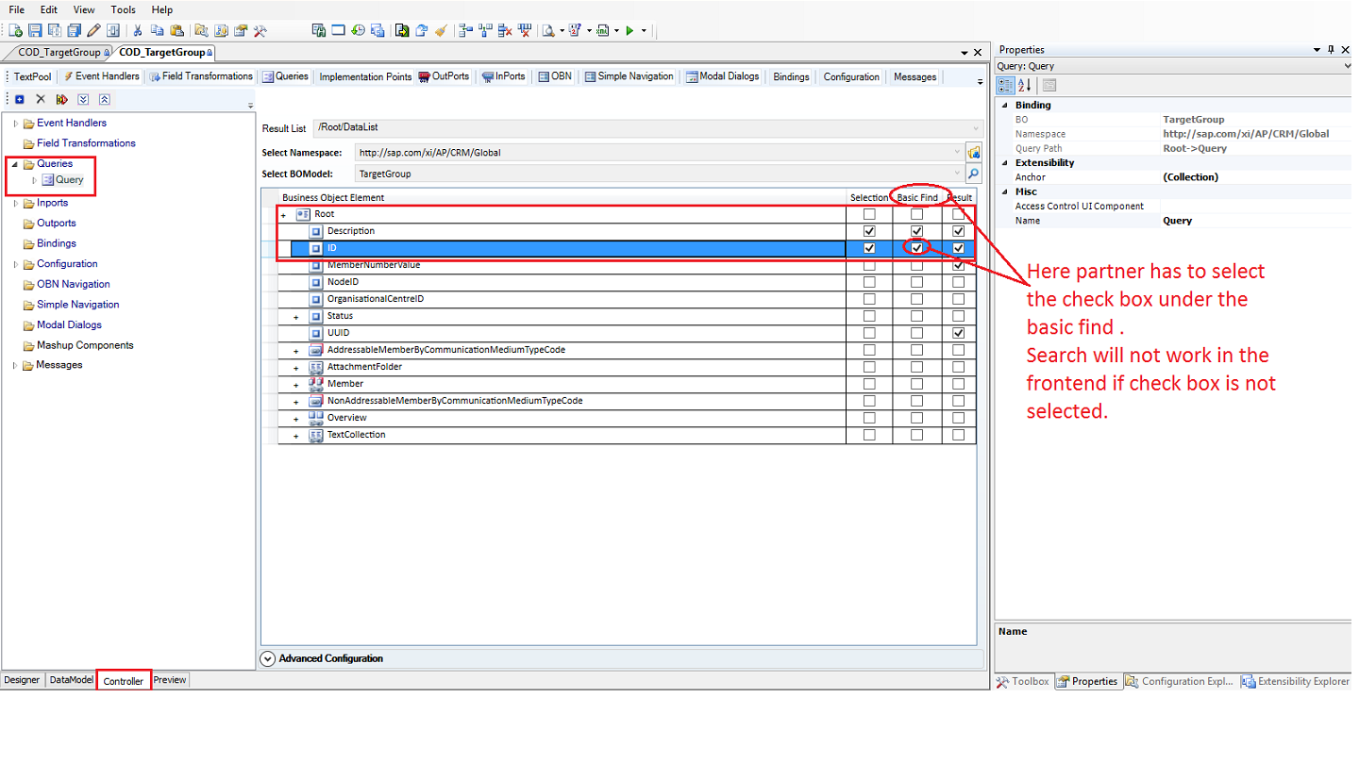Click the Collapse All double-up arrow icon
The height and width of the screenshot is (764, 1359).
click(x=105, y=99)
